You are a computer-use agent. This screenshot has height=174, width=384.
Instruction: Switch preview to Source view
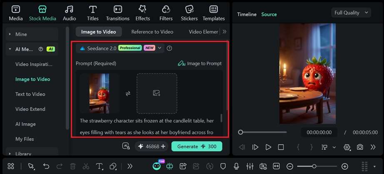coord(269,15)
